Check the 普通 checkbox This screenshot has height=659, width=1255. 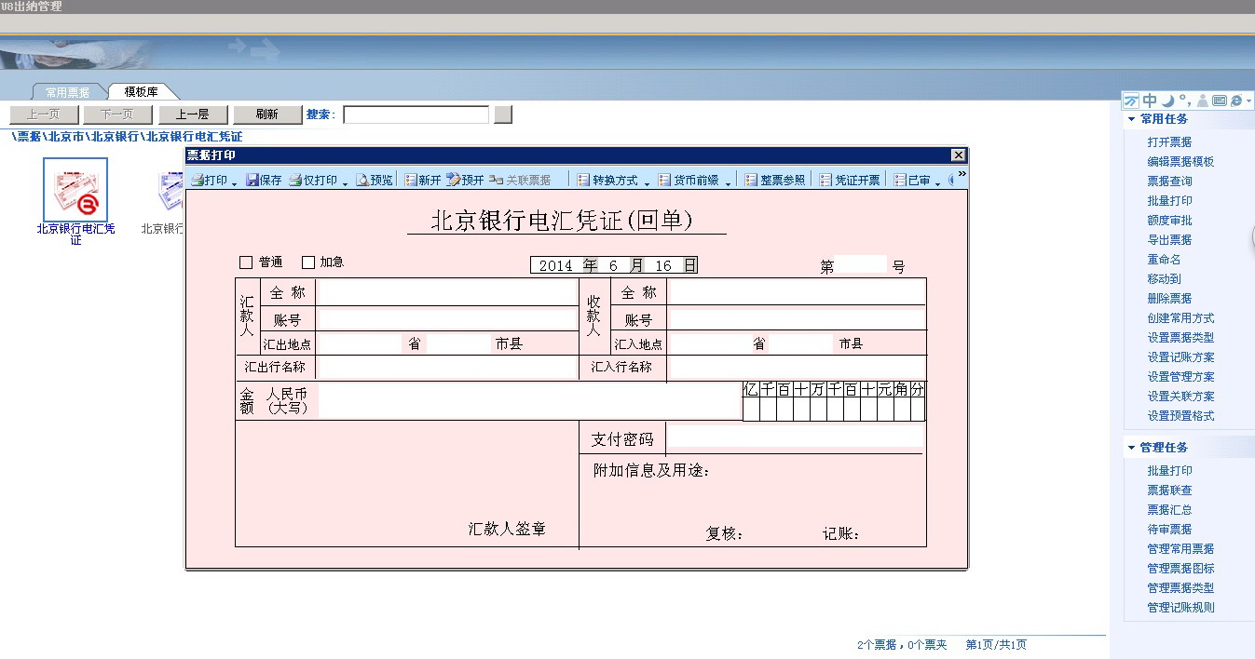point(246,262)
